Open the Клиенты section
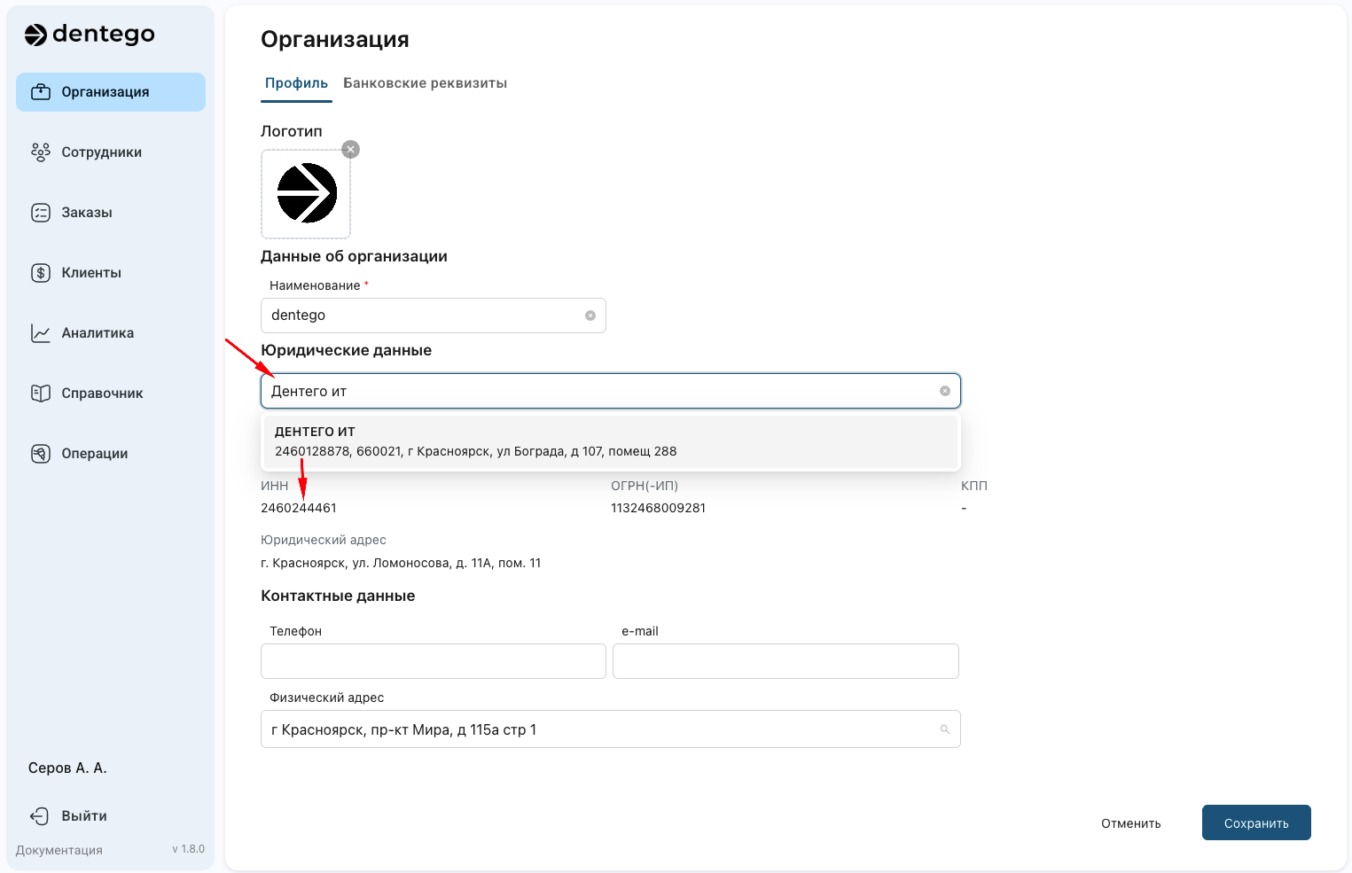 click(x=90, y=272)
